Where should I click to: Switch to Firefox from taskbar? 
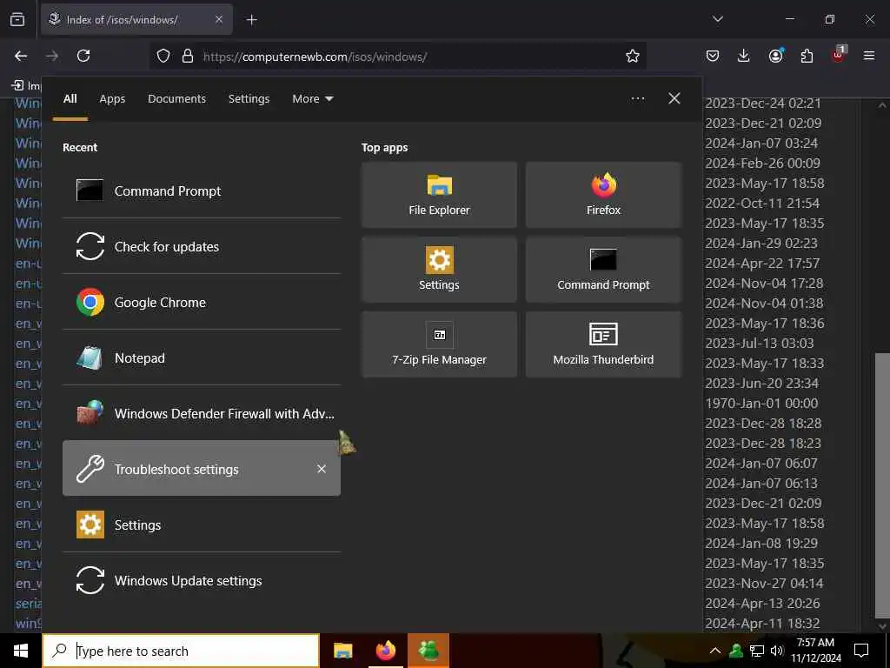click(x=385, y=651)
